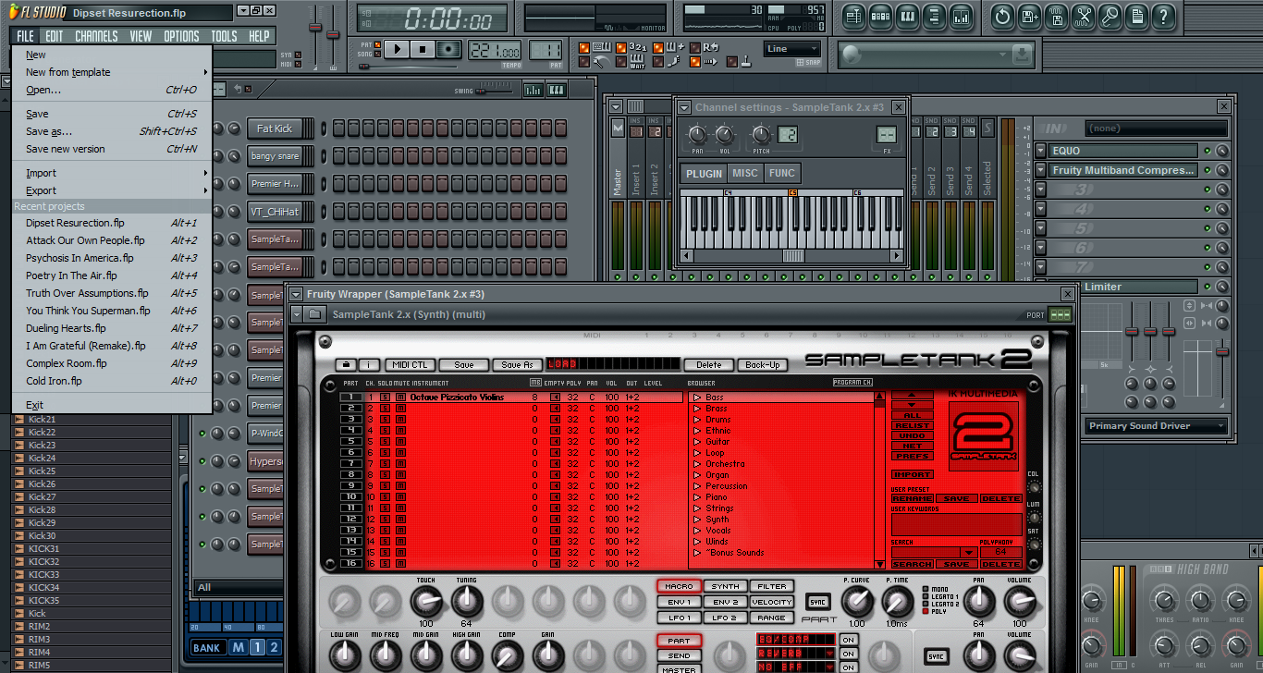Expand the Synth category in SampleTank browser
This screenshot has height=673, width=1263.
click(697, 520)
